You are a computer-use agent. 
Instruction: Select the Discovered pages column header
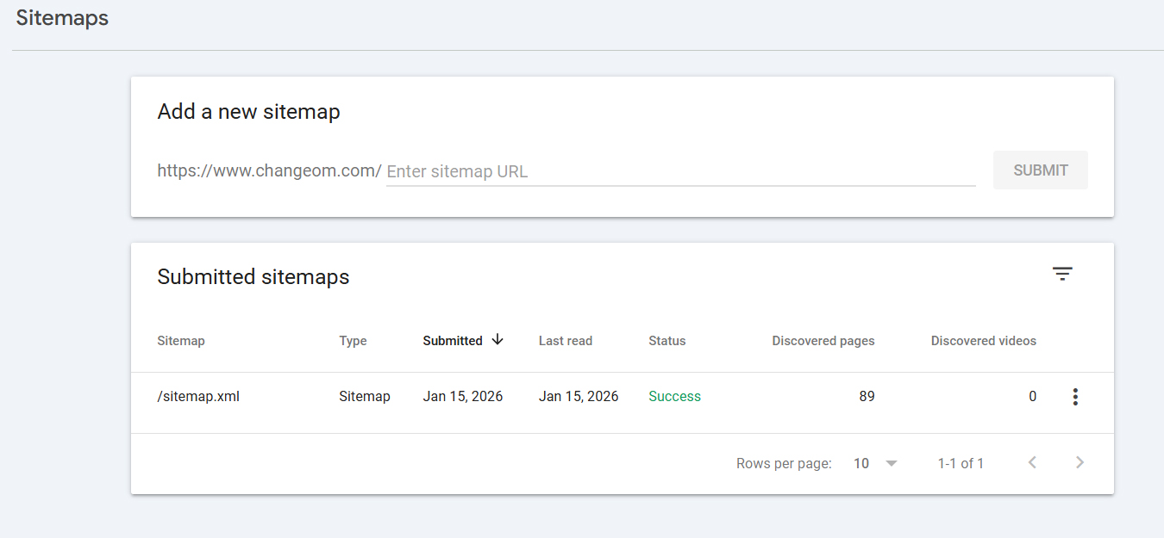coord(823,340)
